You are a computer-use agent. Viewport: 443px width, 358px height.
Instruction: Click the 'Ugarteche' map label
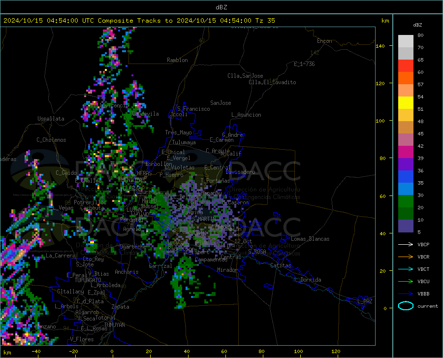(x=133, y=247)
